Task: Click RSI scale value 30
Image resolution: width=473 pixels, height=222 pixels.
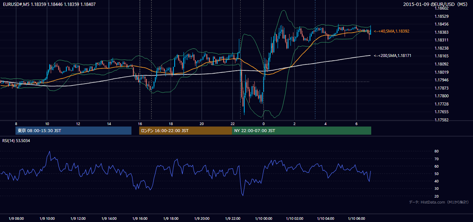Action: 437,189
